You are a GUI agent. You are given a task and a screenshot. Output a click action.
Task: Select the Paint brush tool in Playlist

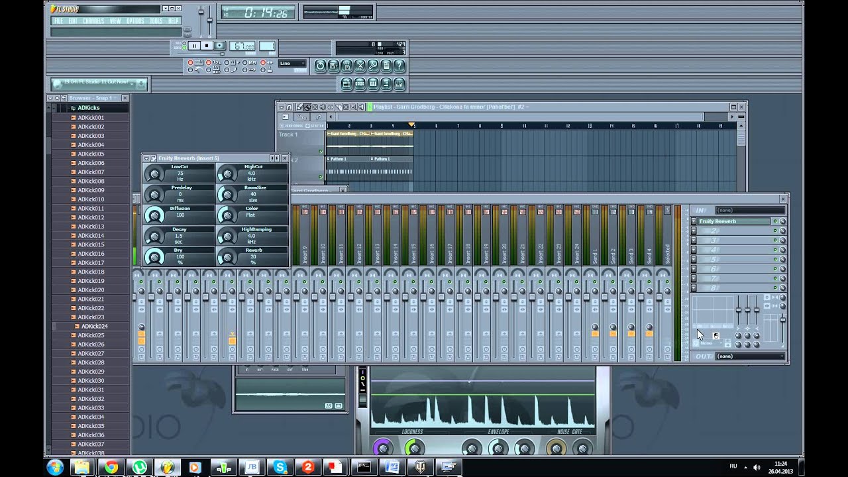tap(307, 107)
